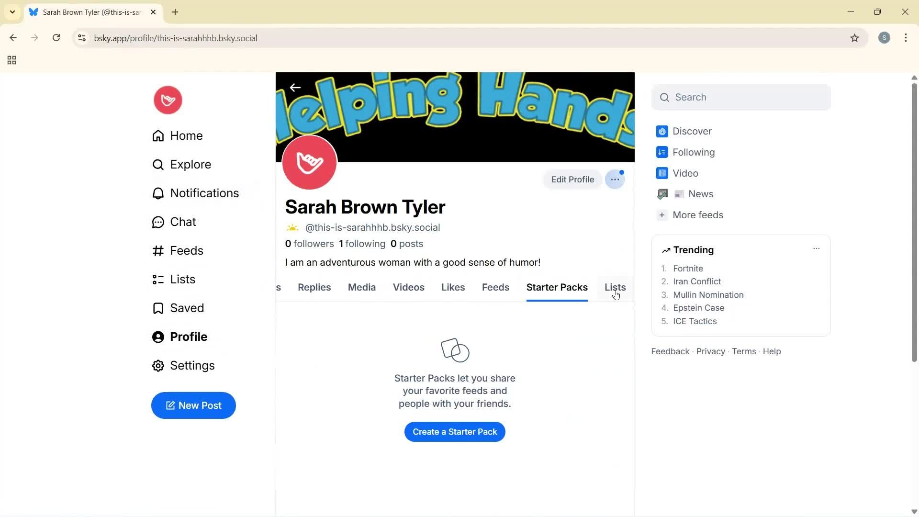The width and height of the screenshot is (919, 517).
Task: Switch to the Starter Packs tab
Action: [557, 287]
